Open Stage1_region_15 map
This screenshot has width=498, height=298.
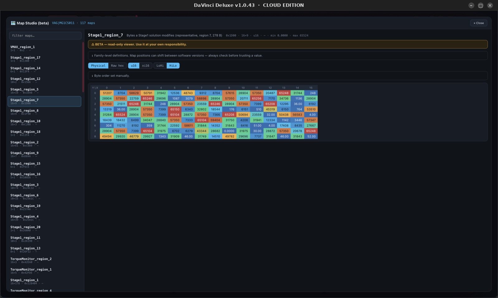coord(45,165)
